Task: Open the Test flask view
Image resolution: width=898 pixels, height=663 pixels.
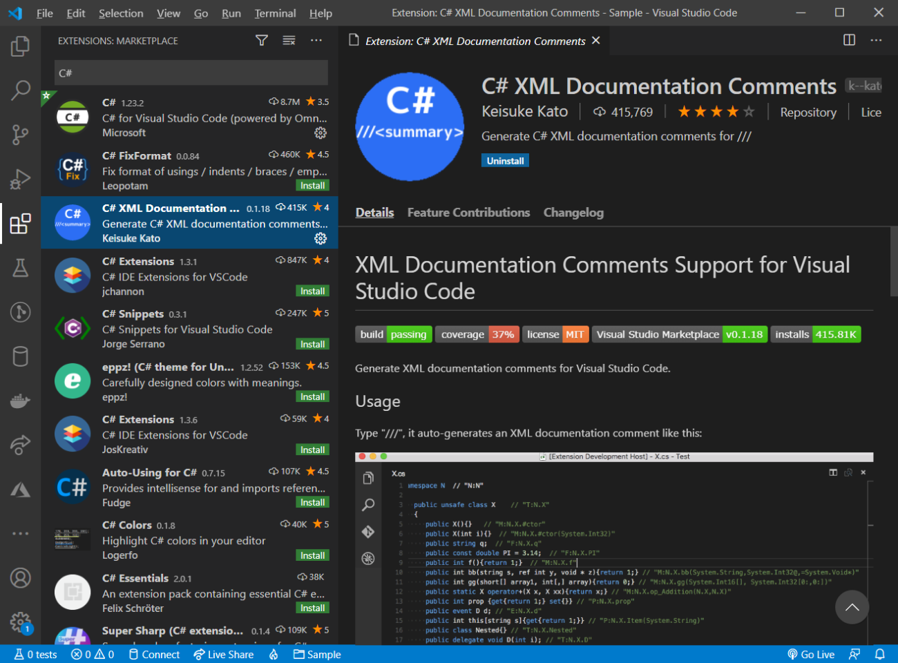Action: (x=20, y=268)
